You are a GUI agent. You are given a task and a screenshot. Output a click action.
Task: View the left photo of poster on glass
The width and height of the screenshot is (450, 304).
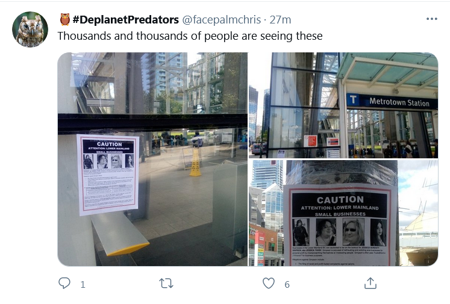152,159
